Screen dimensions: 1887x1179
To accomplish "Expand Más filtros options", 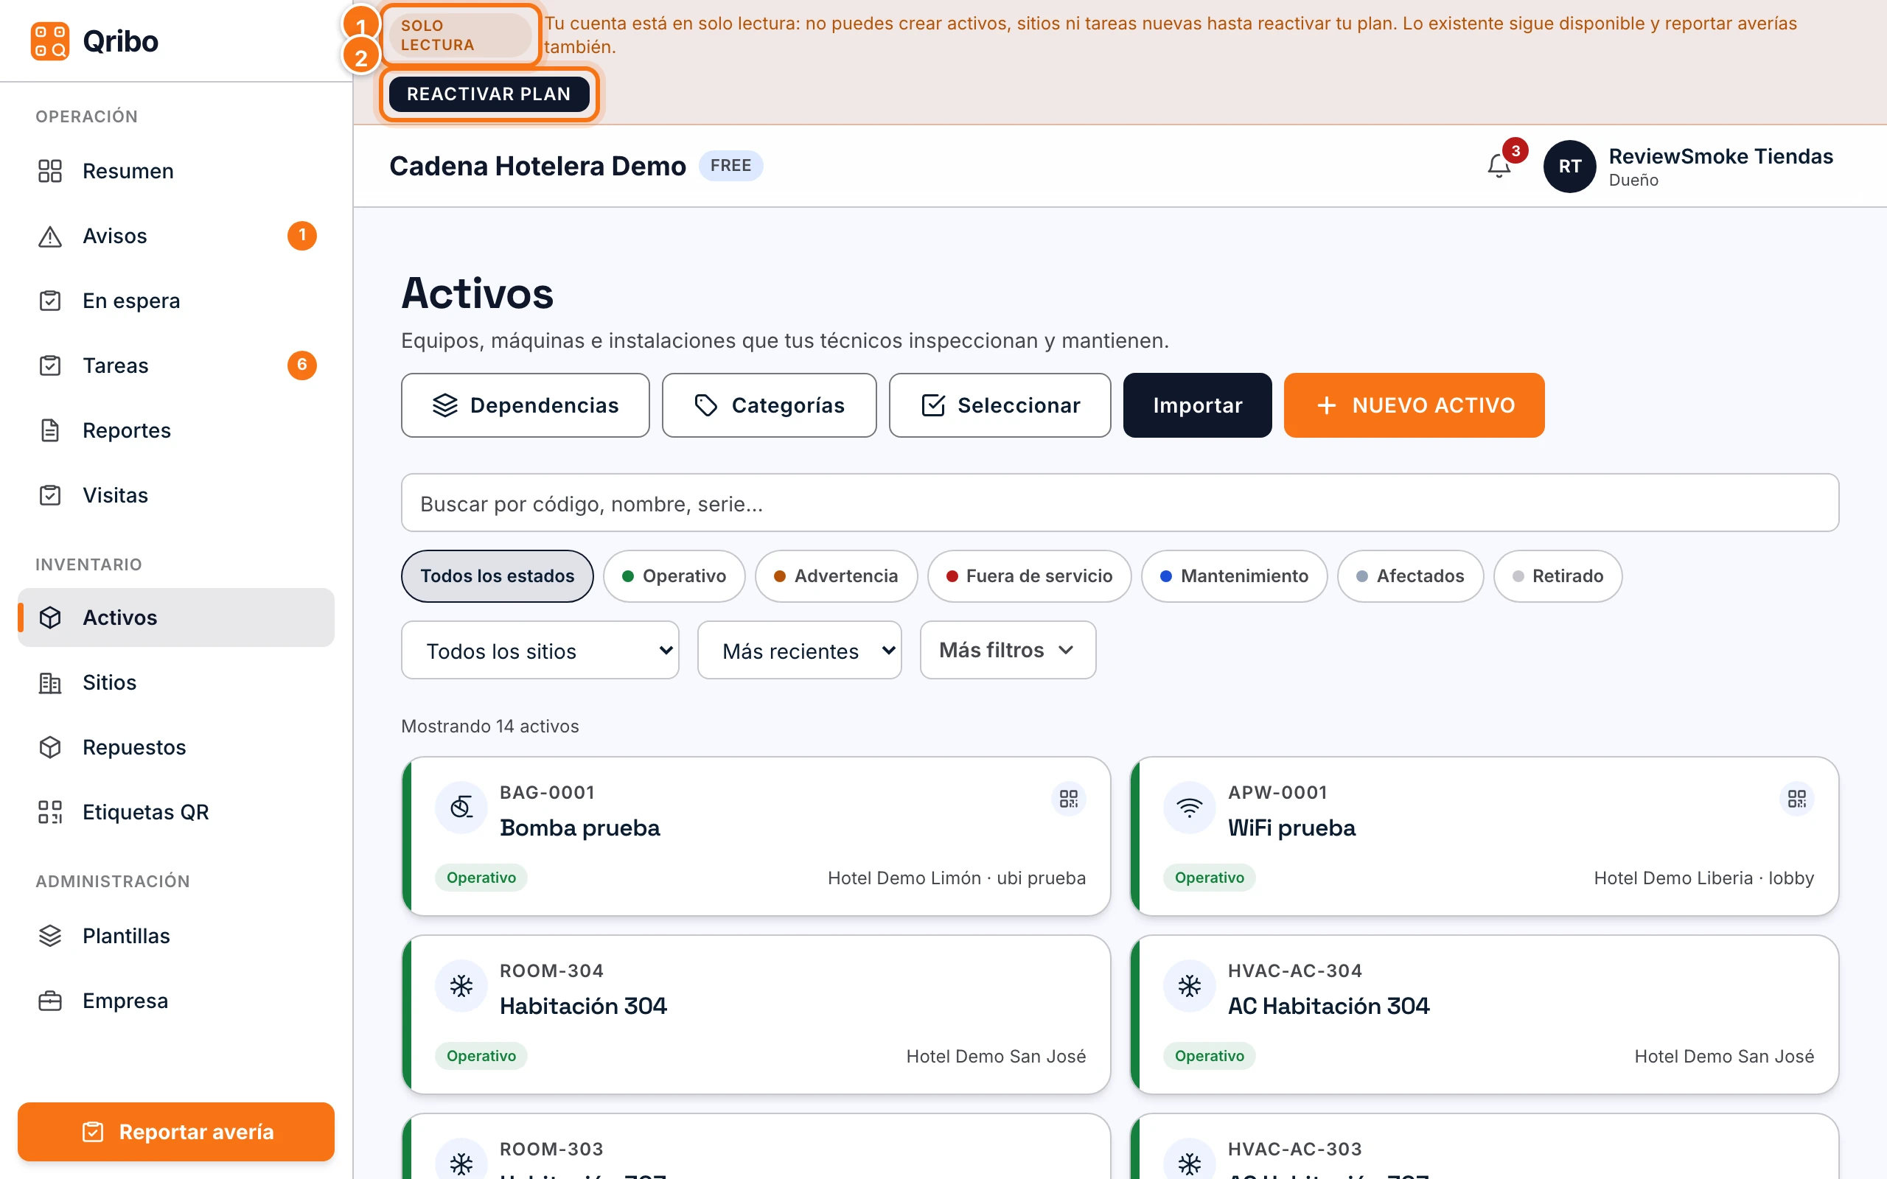I will click(x=1008, y=651).
